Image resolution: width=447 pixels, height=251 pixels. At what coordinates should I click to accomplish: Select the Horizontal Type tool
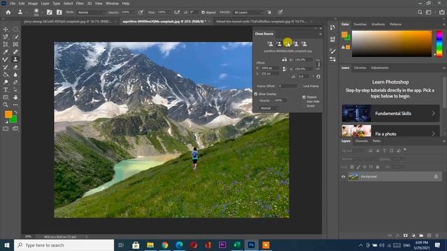tap(6, 90)
